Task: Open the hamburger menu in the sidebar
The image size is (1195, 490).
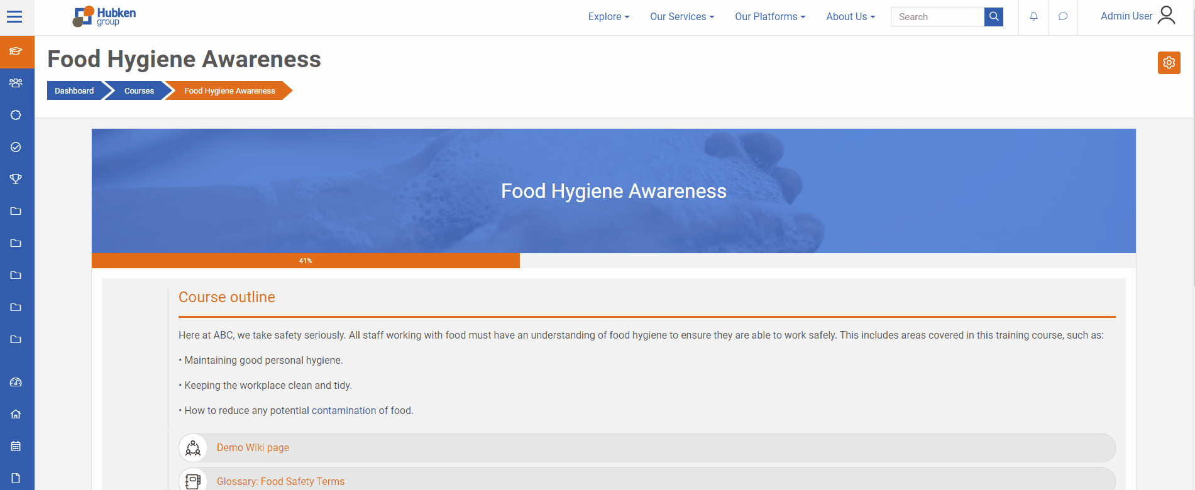Action: pos(14,17)
